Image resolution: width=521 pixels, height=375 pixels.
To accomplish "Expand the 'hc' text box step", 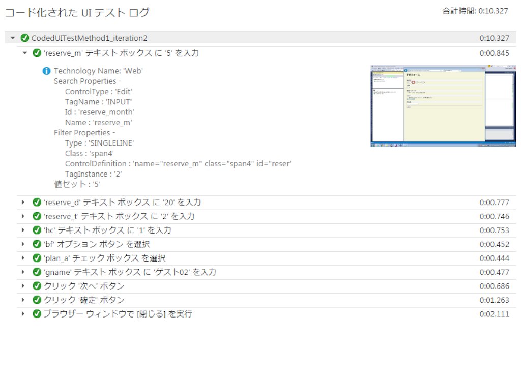I will click(x=23, y=230).
